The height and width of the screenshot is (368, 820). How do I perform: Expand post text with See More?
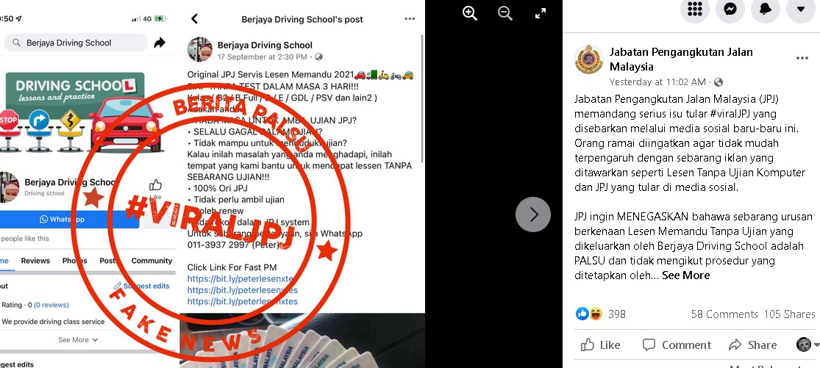(x=685, y=275)
